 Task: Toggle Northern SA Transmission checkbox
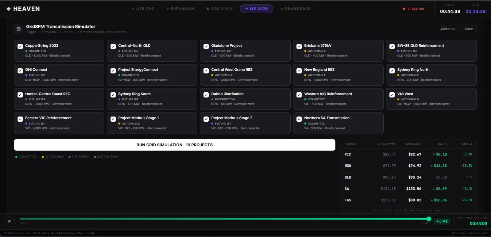click(x=299, y=119)
